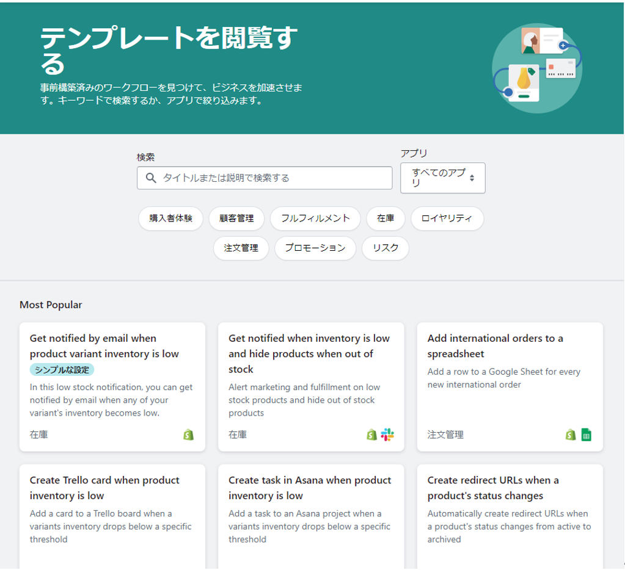Click description 'In this low stock notification'

pos(111,400)
